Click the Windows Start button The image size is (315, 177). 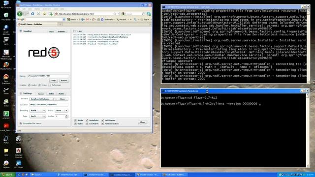point(7,175)
